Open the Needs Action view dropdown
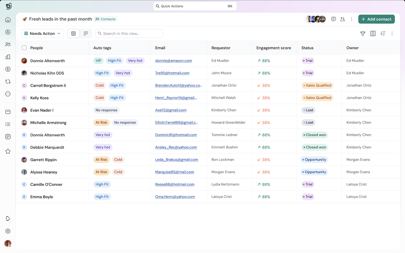The width and height of the screenshot is (405, 253). 43,34
